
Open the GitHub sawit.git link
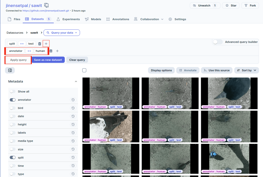pyautogui.click(x=45, y=11)
